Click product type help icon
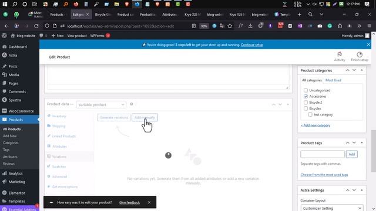376x211 pixels. (132, 104)
